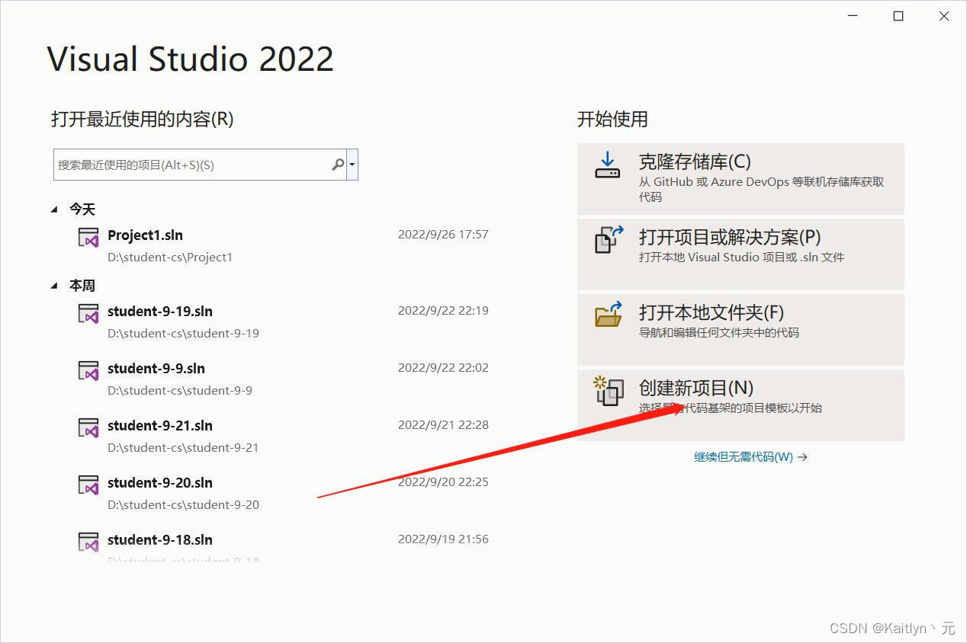Viewport: 967px width, 643px height.
Task: Click the path D:\student-cs\student-9-19
Action: [x=183, y=334]
